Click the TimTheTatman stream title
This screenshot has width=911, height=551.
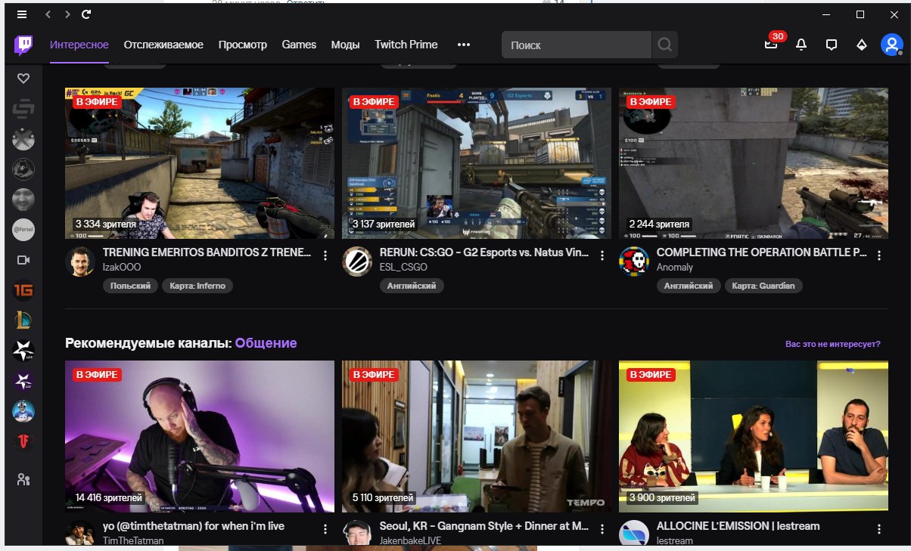194,526
